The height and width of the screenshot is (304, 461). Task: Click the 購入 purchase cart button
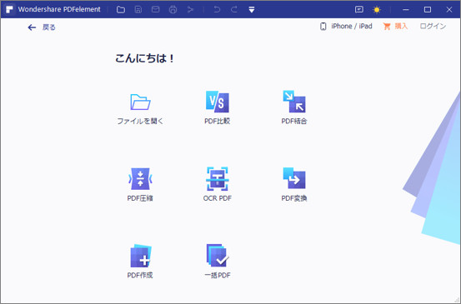[395, 27]
